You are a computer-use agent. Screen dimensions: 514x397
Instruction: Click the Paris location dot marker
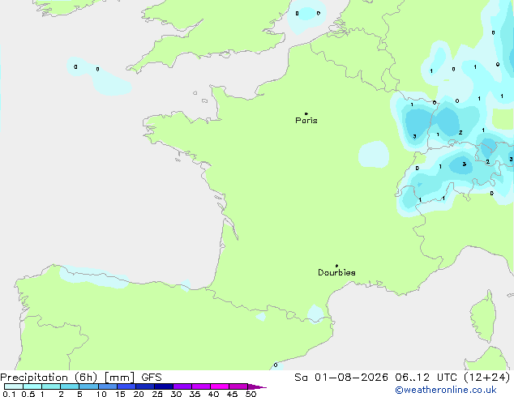[306, 113]
